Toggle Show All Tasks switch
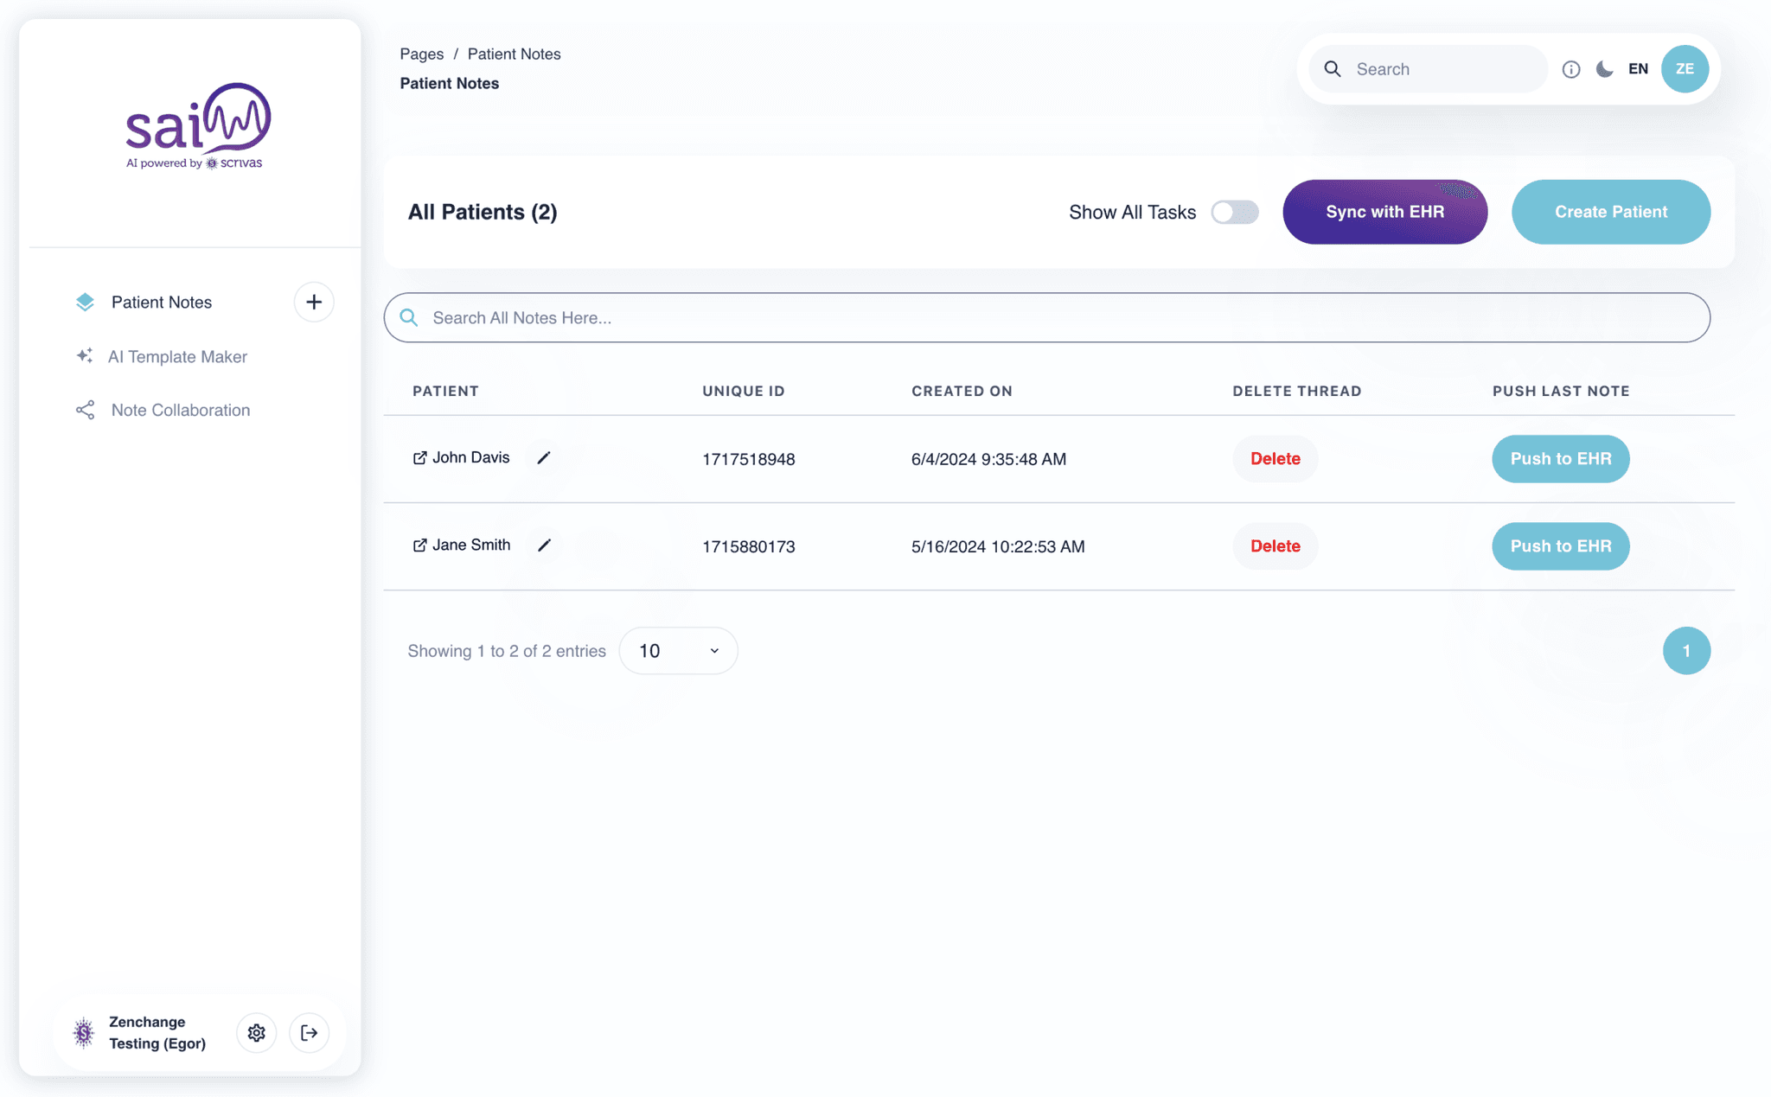 coord(1234,212)
